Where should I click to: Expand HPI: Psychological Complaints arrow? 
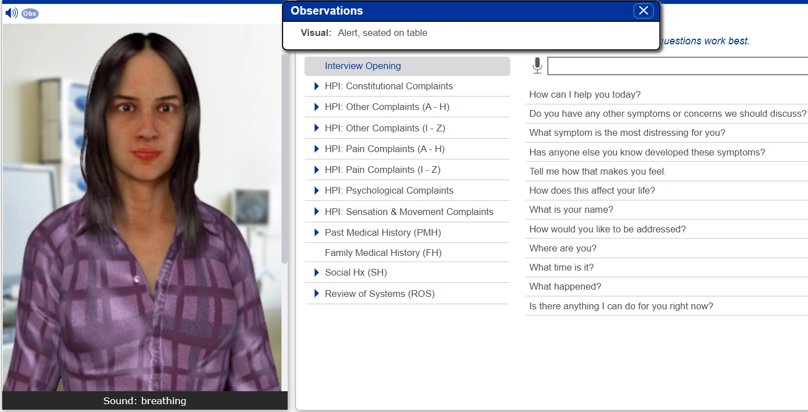[x=317, y=191]
